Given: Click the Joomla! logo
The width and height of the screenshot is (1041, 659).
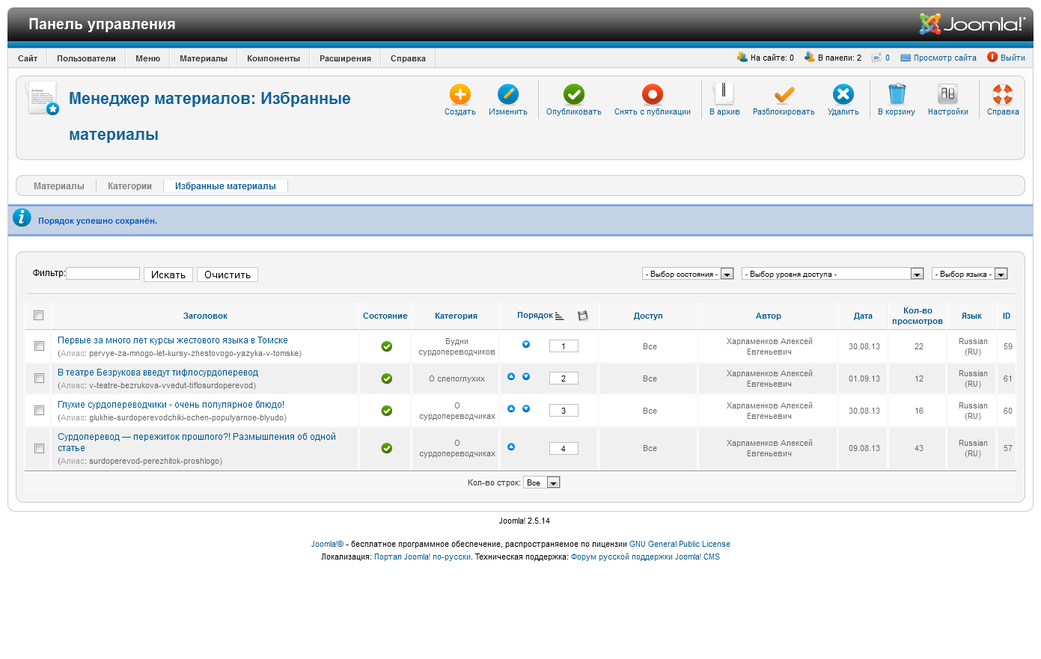Looking at the screenshot, I should [x=972, y=24].
